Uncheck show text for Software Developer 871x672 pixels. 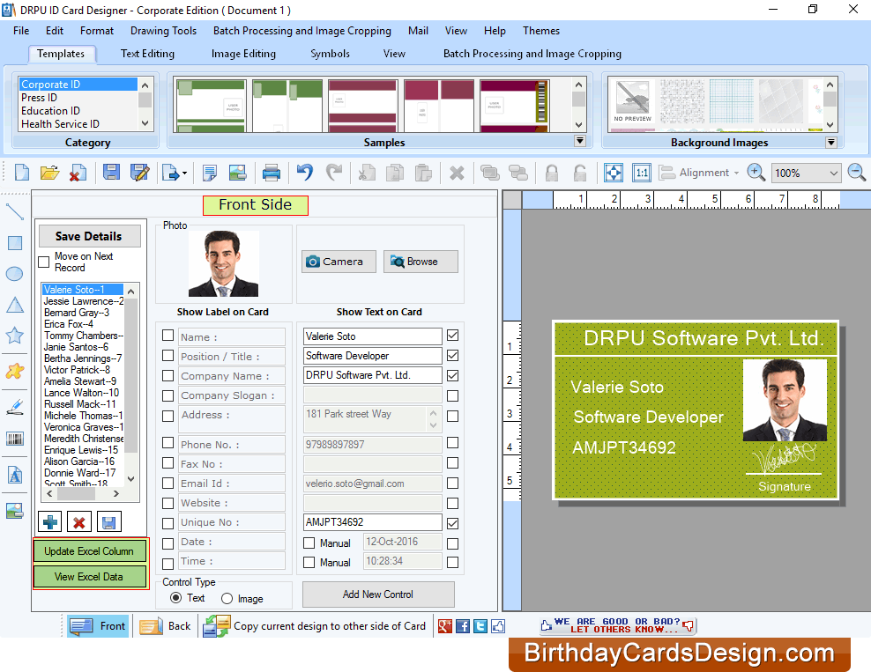point(453,355)
